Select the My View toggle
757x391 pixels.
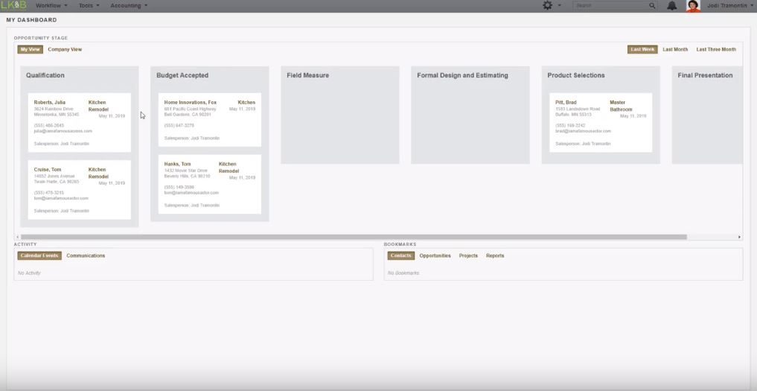click(30, 50)
